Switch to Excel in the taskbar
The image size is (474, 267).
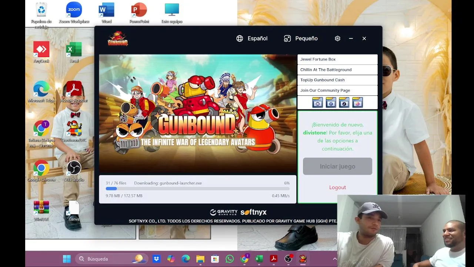click(x=259, y=259)
